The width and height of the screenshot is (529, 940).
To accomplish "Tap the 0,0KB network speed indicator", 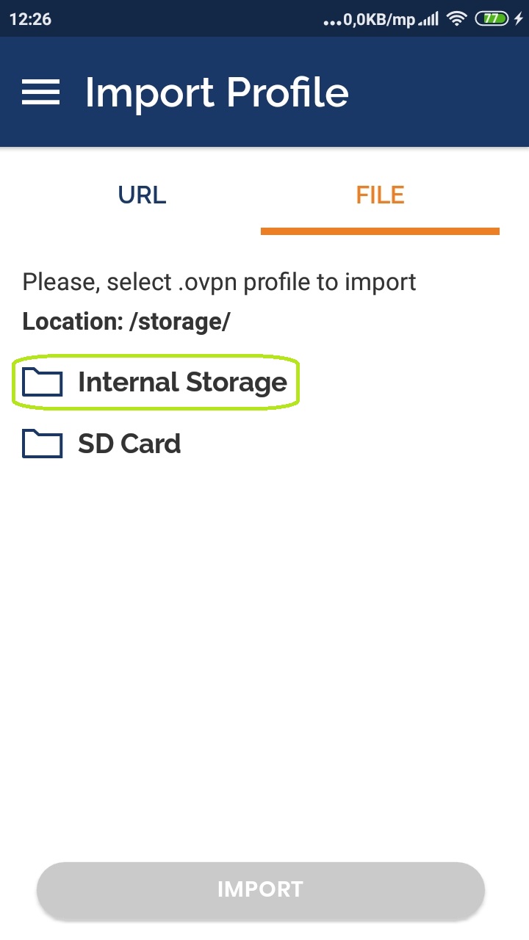I will 379,20.
